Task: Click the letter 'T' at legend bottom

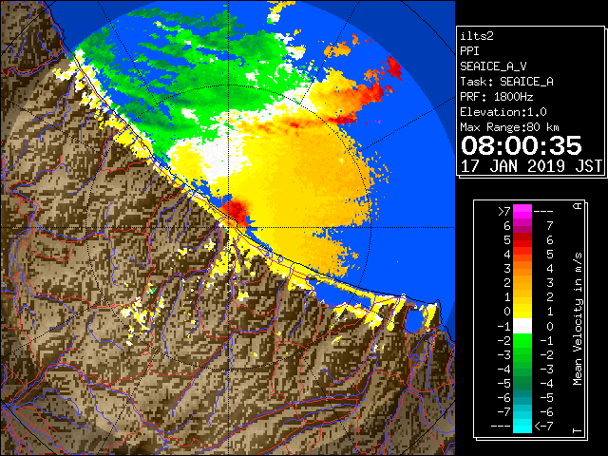Action: [x=578, y=430]
